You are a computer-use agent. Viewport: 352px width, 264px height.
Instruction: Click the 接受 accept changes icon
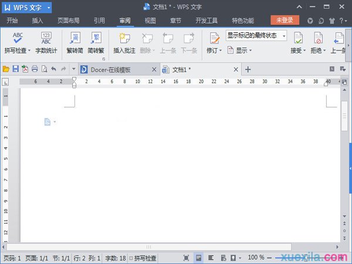(x=299, y=38)
